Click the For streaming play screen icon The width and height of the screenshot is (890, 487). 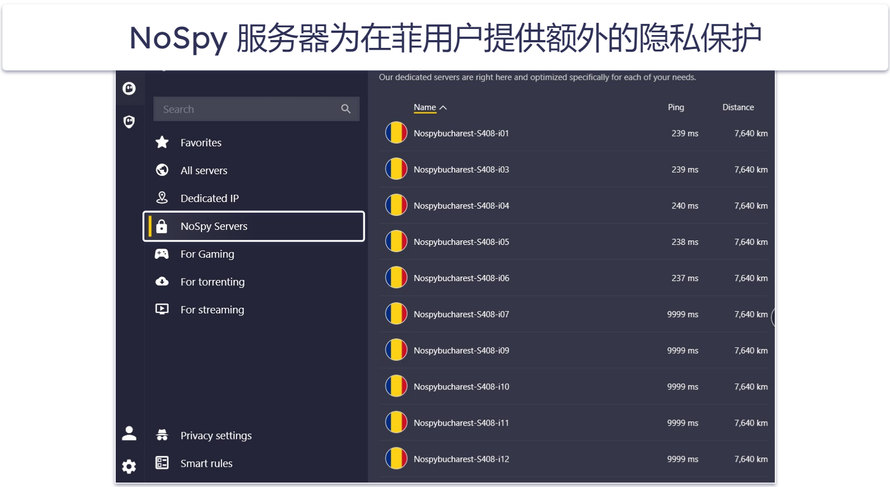[x=162, y=309]
